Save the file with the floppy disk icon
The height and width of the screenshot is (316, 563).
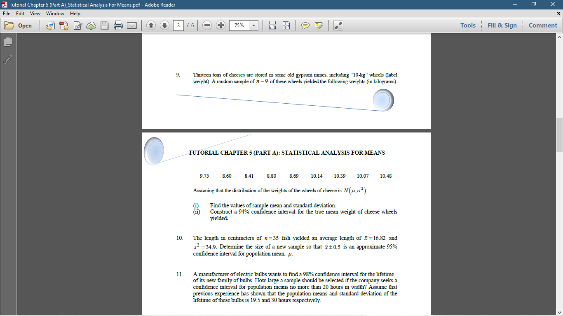pos(104,25)
